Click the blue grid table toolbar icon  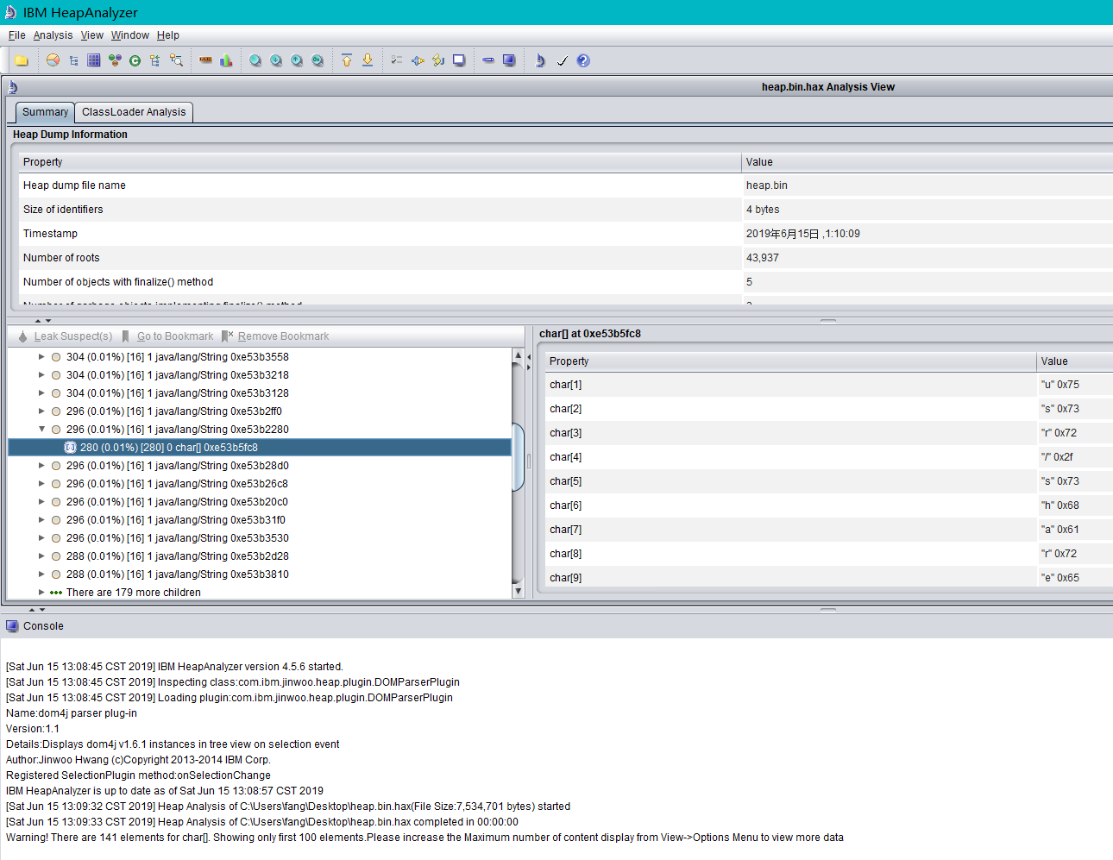coord(94,60)
